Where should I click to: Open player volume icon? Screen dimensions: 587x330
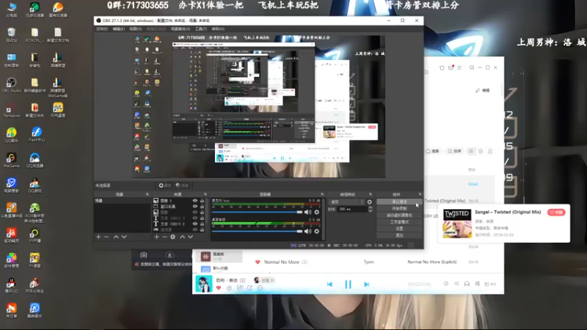446,284
